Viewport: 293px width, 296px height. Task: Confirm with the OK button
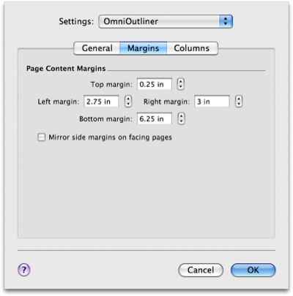click(x=253, y=270)
